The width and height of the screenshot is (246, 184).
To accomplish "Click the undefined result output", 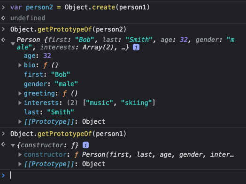I will point(28,18).
